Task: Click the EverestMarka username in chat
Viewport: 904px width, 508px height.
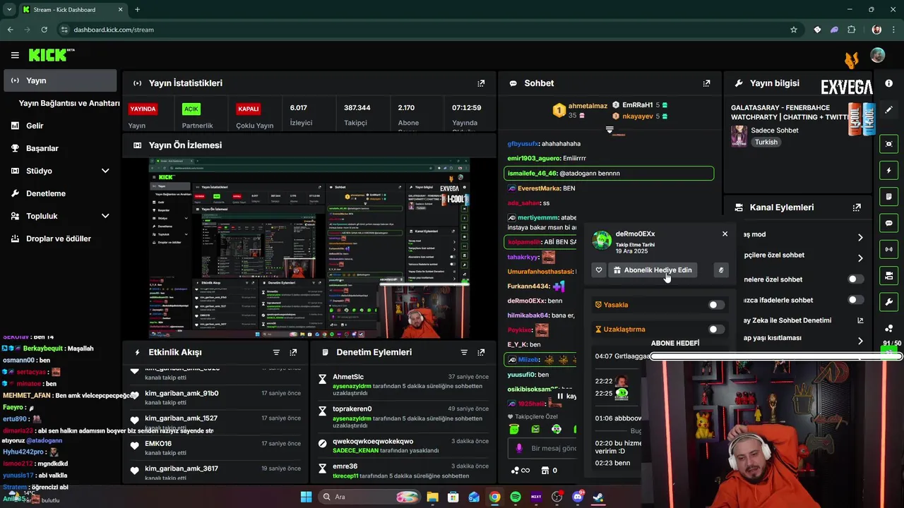Action: point(539,188)
